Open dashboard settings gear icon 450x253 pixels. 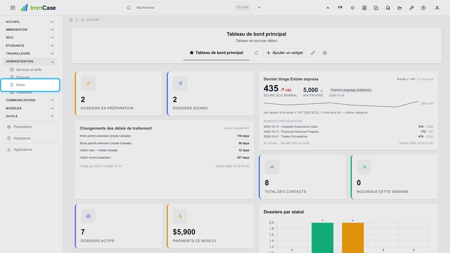(x=325, y=53)
